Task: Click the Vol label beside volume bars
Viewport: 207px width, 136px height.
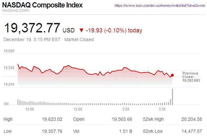Action: [6, 104]
